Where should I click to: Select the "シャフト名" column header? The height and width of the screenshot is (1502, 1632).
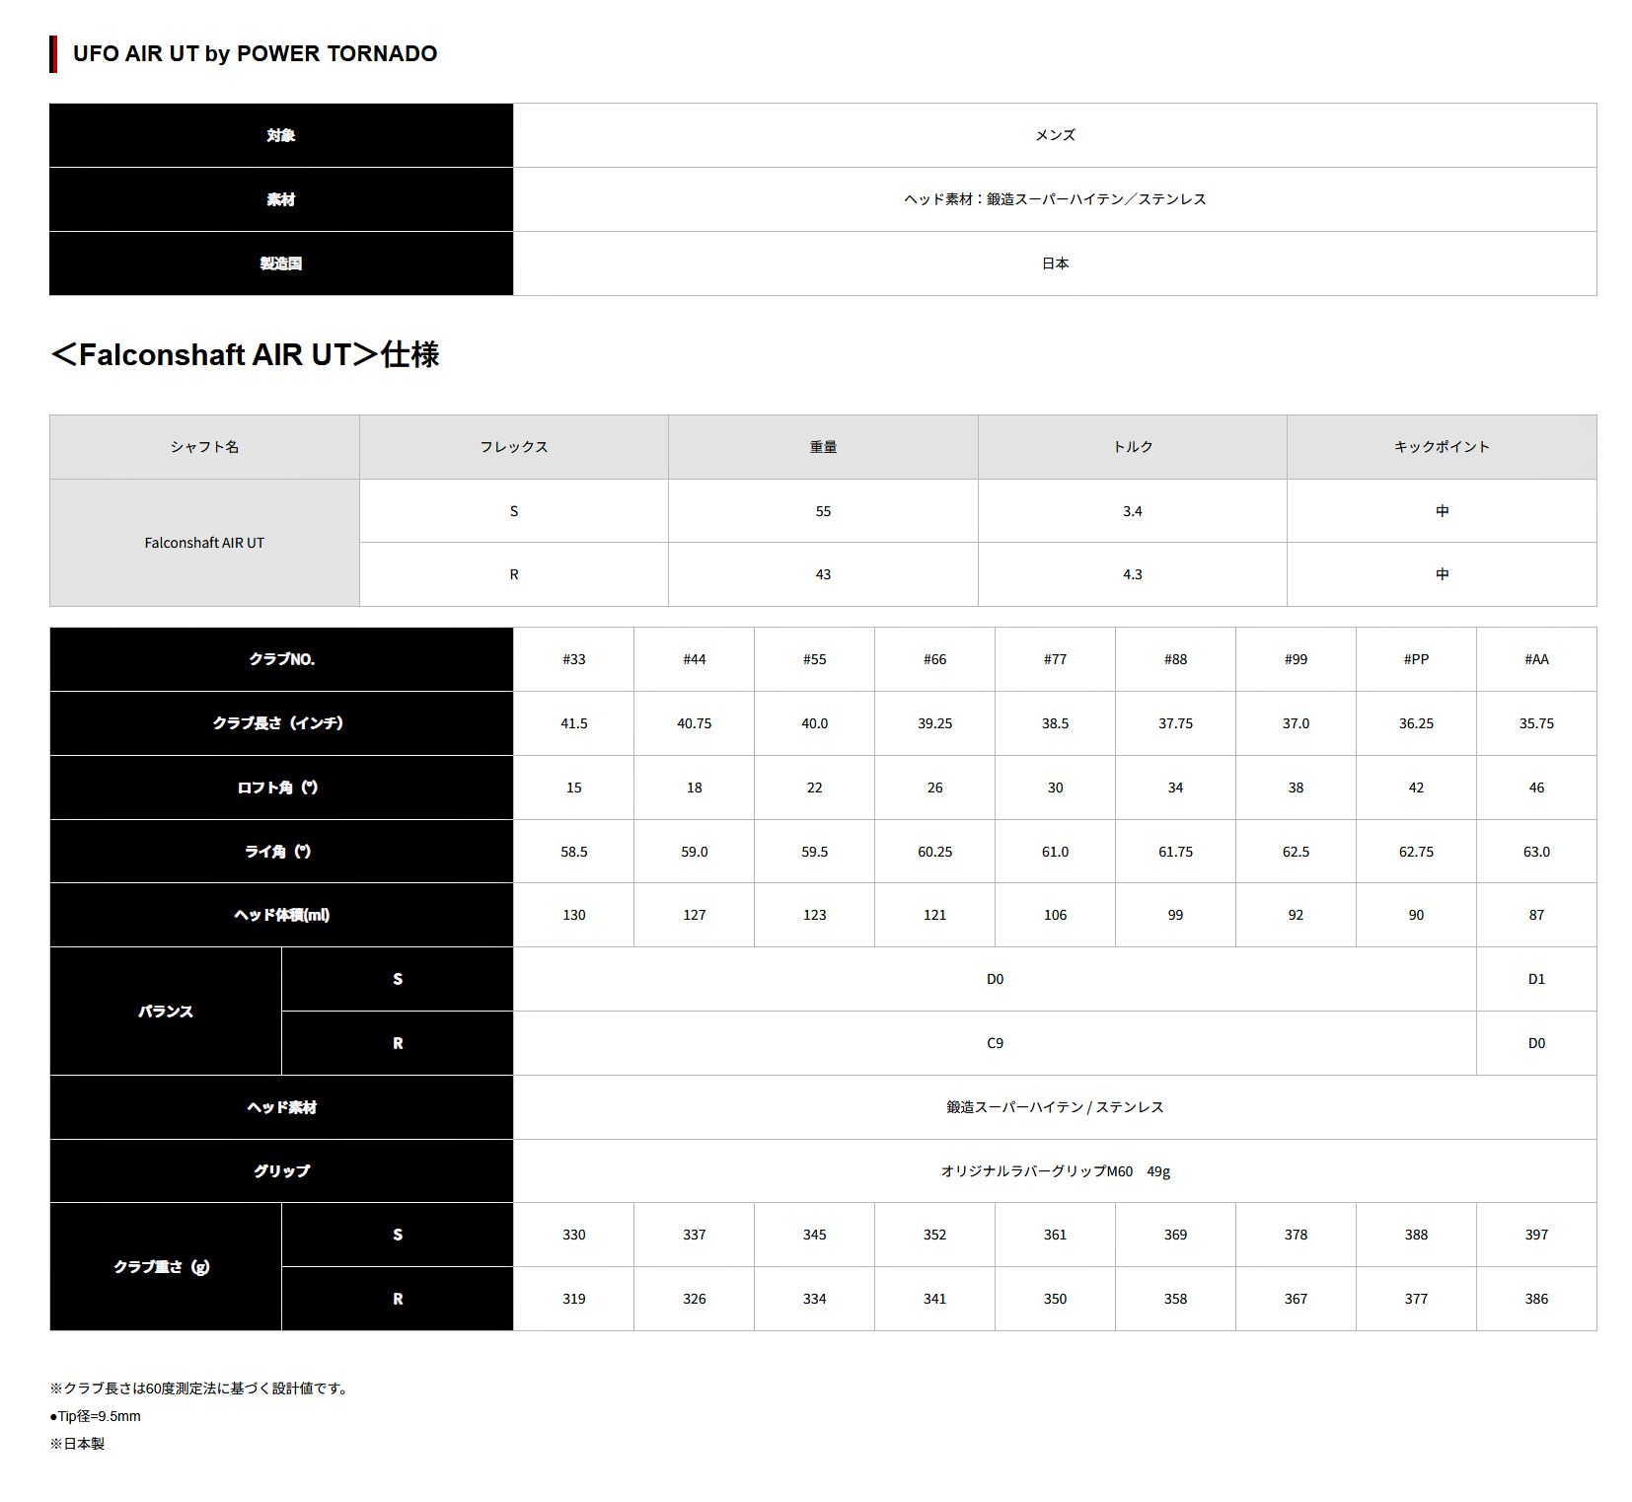(x=204, y=447)
